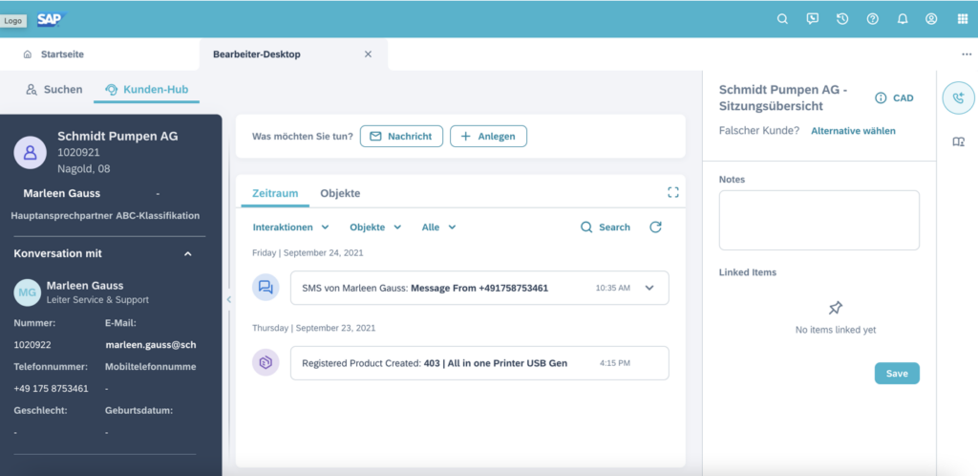Switch to the Objekte tab
Image resolution: width=978 pixels, height=476 pixels.
[340, 193]
